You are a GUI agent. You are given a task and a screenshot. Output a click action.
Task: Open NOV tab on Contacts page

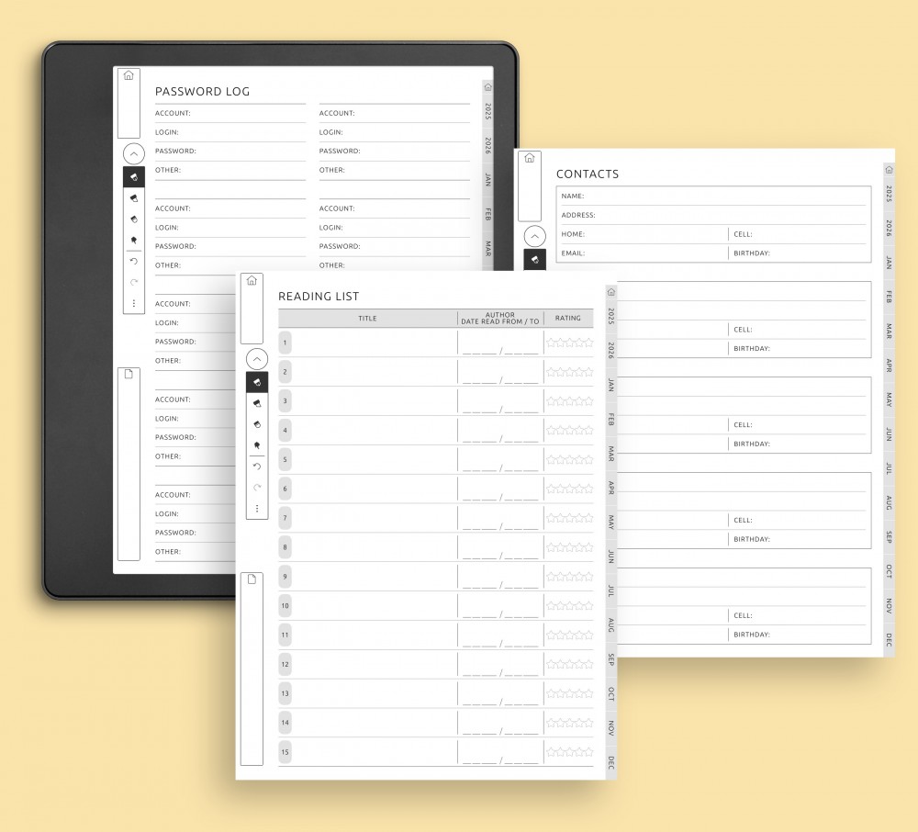click(x=889, y=605)
